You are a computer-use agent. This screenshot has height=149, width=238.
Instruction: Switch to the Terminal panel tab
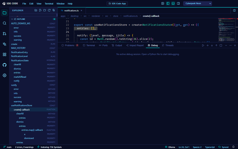(89, 45)
